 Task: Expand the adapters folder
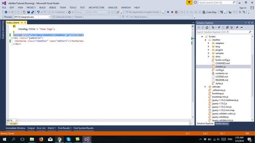(209, 43)
